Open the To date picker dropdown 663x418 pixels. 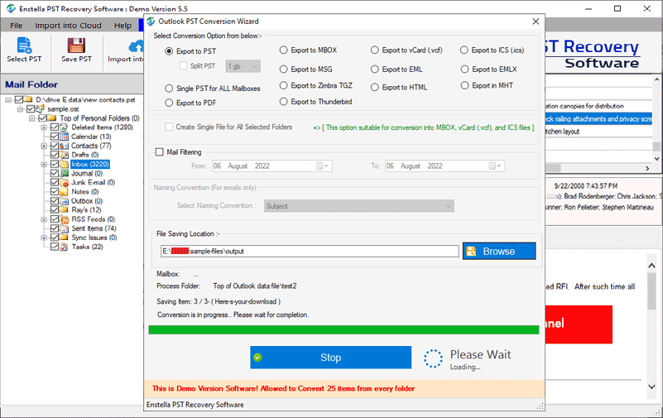496,166
